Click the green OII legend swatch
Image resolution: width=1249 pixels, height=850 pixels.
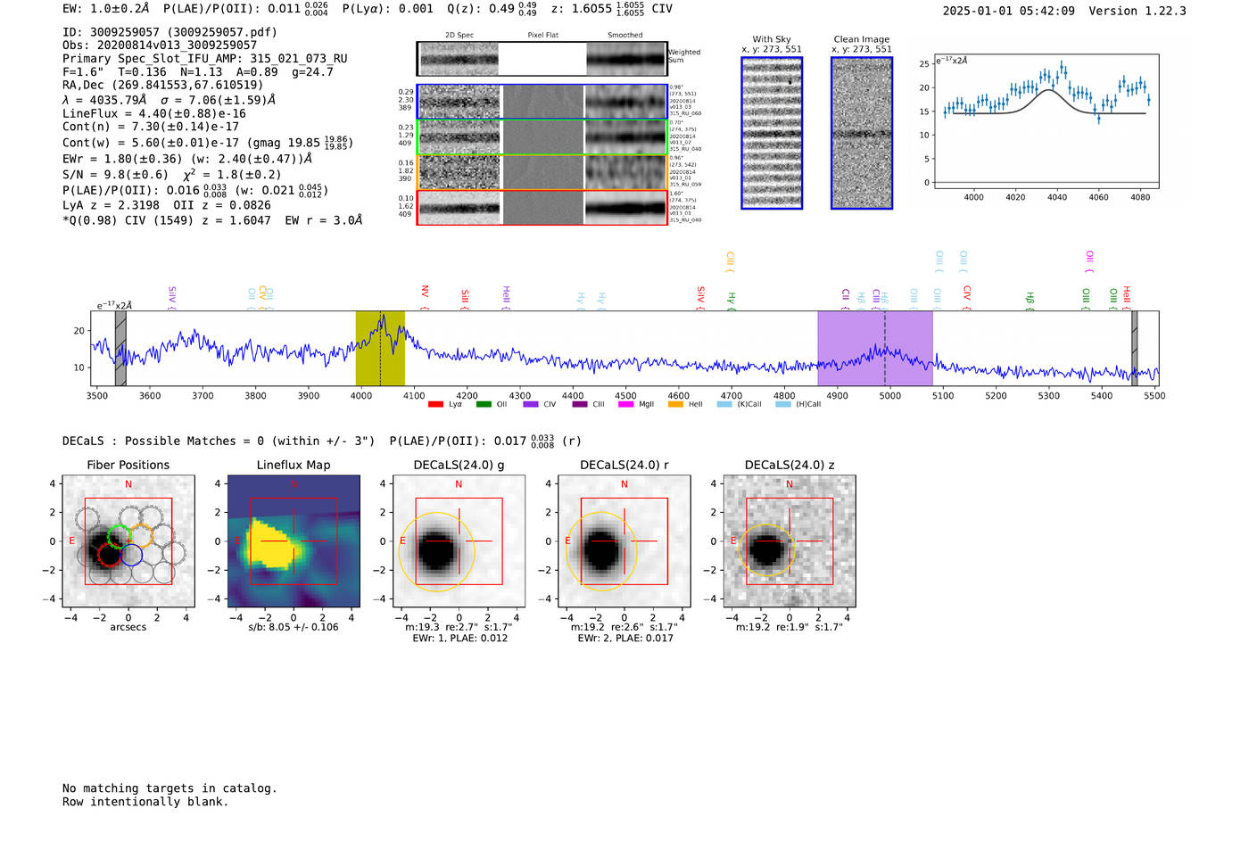point(484,405)
